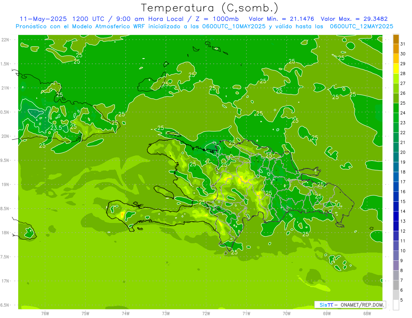Click the "70W" longitude label
The image size is (412, 318).
click(287, 313)
